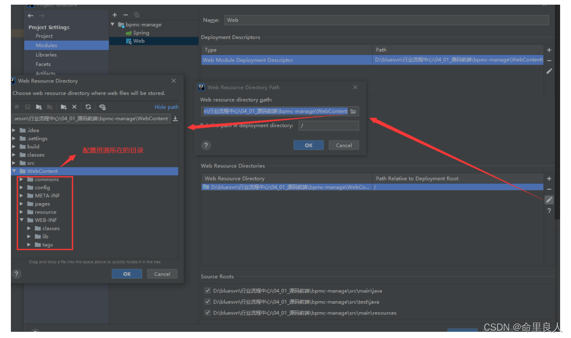Collapse the WEB-INF folder
571x338 pixels.
21,220
